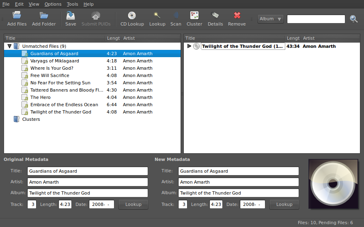Click the file icon for Embrace of the Endless Ocean
This screenshot has height=227, width=364.
coord(25,105)
